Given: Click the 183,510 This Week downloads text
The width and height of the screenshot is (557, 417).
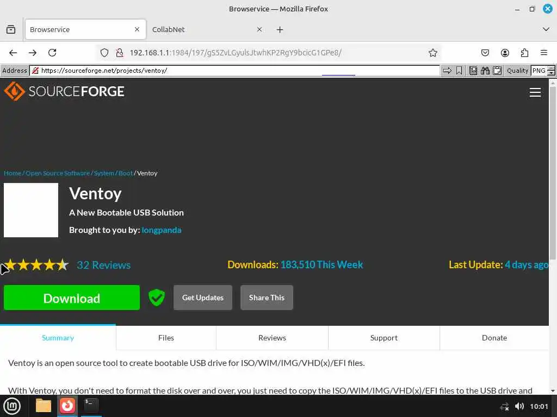Looking at the screenshot, I should coord(322,264).
